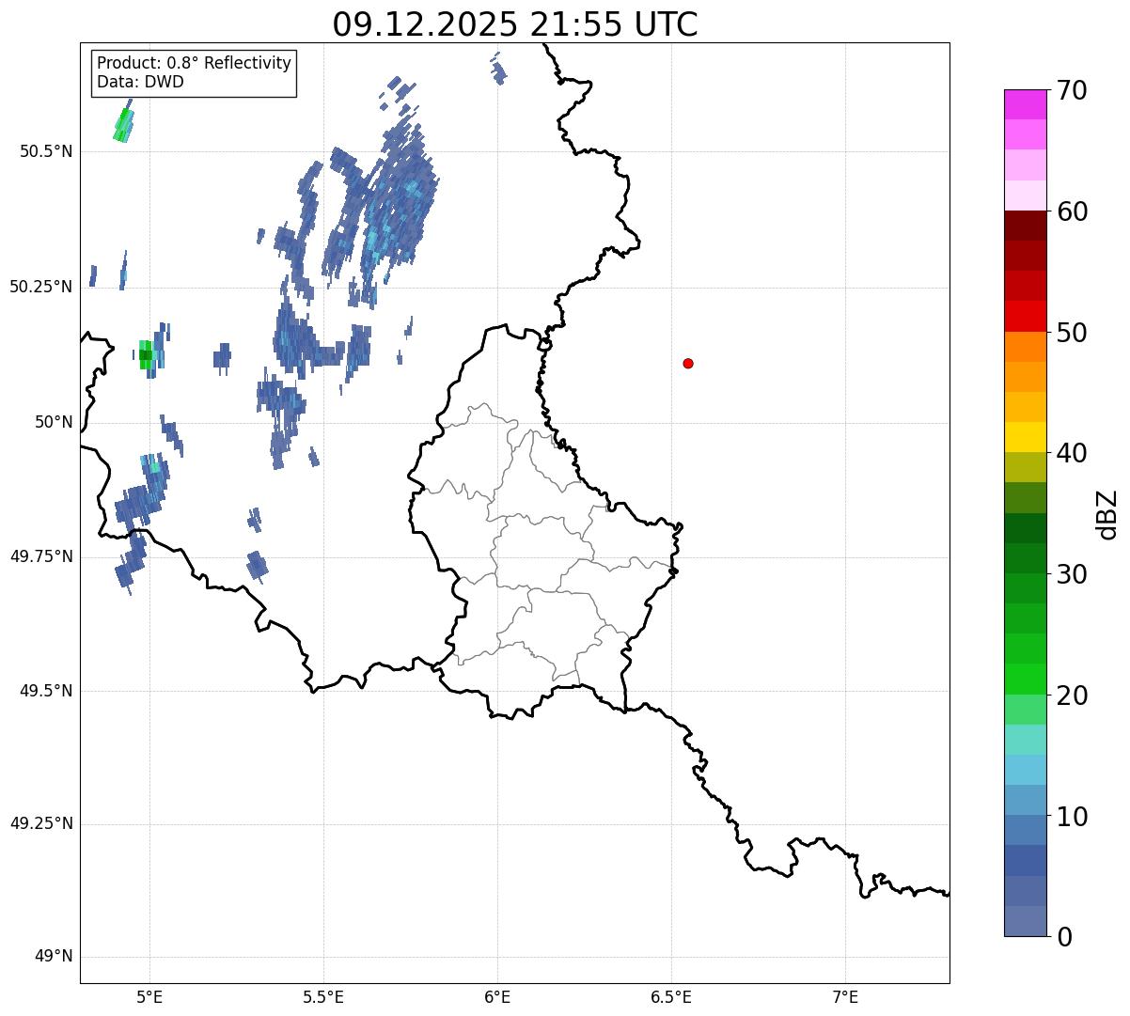The width and height of the screenshot is (1130, 1016).
Task: Click the colorbar tick label 30
Action: click(x=1071, y=574)
